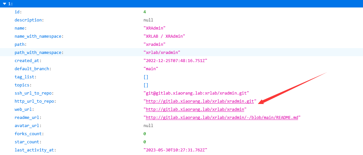This screenshot has width=363, height=155.
Task: Collapse the item 1 disclosure triangle
Action: [x=4, y=4]
